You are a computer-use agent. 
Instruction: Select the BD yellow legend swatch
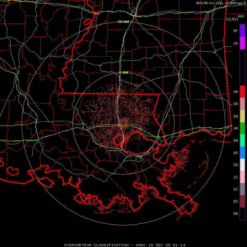[x=242, y=116]
